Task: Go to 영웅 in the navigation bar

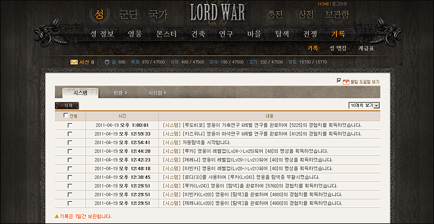Action: pos(135,34)
